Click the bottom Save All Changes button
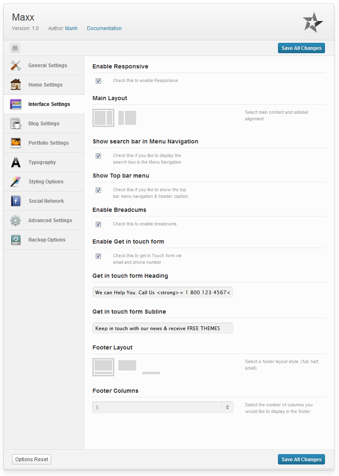 tap(301, 459)
